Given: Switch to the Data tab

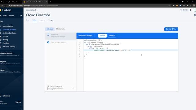Looking at the screenshot, I should click(28, 20).
